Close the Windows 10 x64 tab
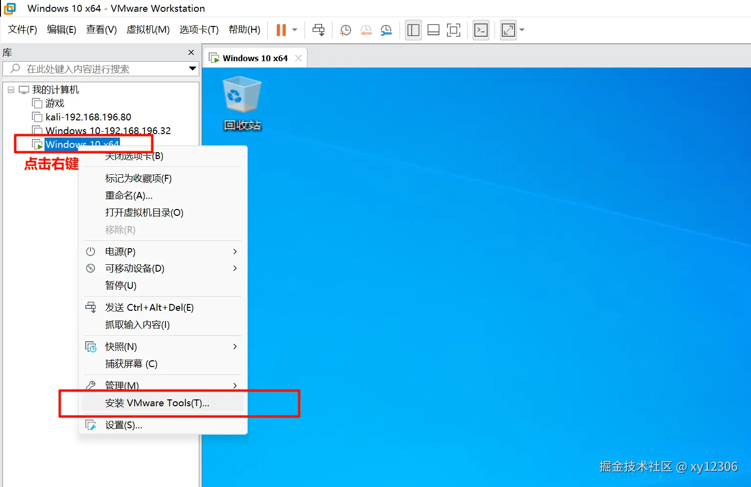Screen dimensions: 751x487 point(298,58)
